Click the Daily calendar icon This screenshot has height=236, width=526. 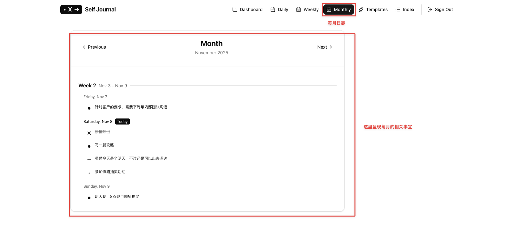tap(273, 10)
